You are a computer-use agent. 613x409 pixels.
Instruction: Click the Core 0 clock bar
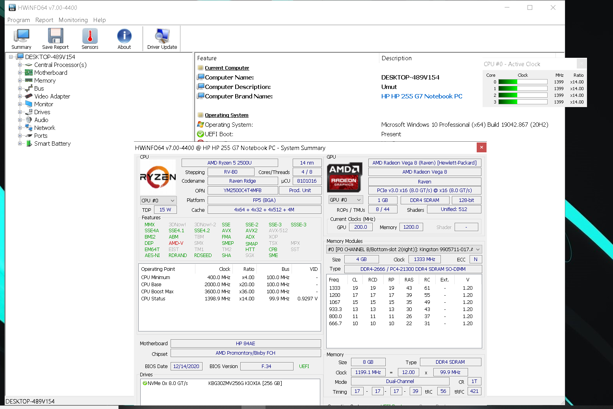[523, 82]
